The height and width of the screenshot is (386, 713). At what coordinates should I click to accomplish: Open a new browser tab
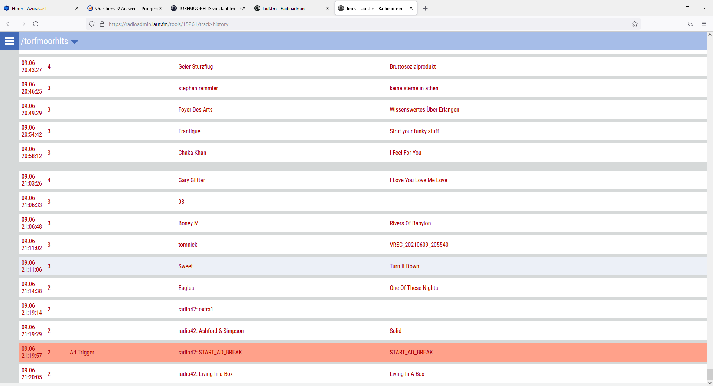tap(426, 8)
